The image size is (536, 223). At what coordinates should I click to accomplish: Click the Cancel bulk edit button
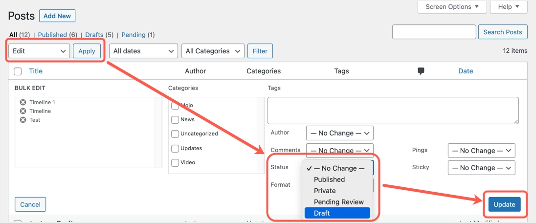coord(30,204)
